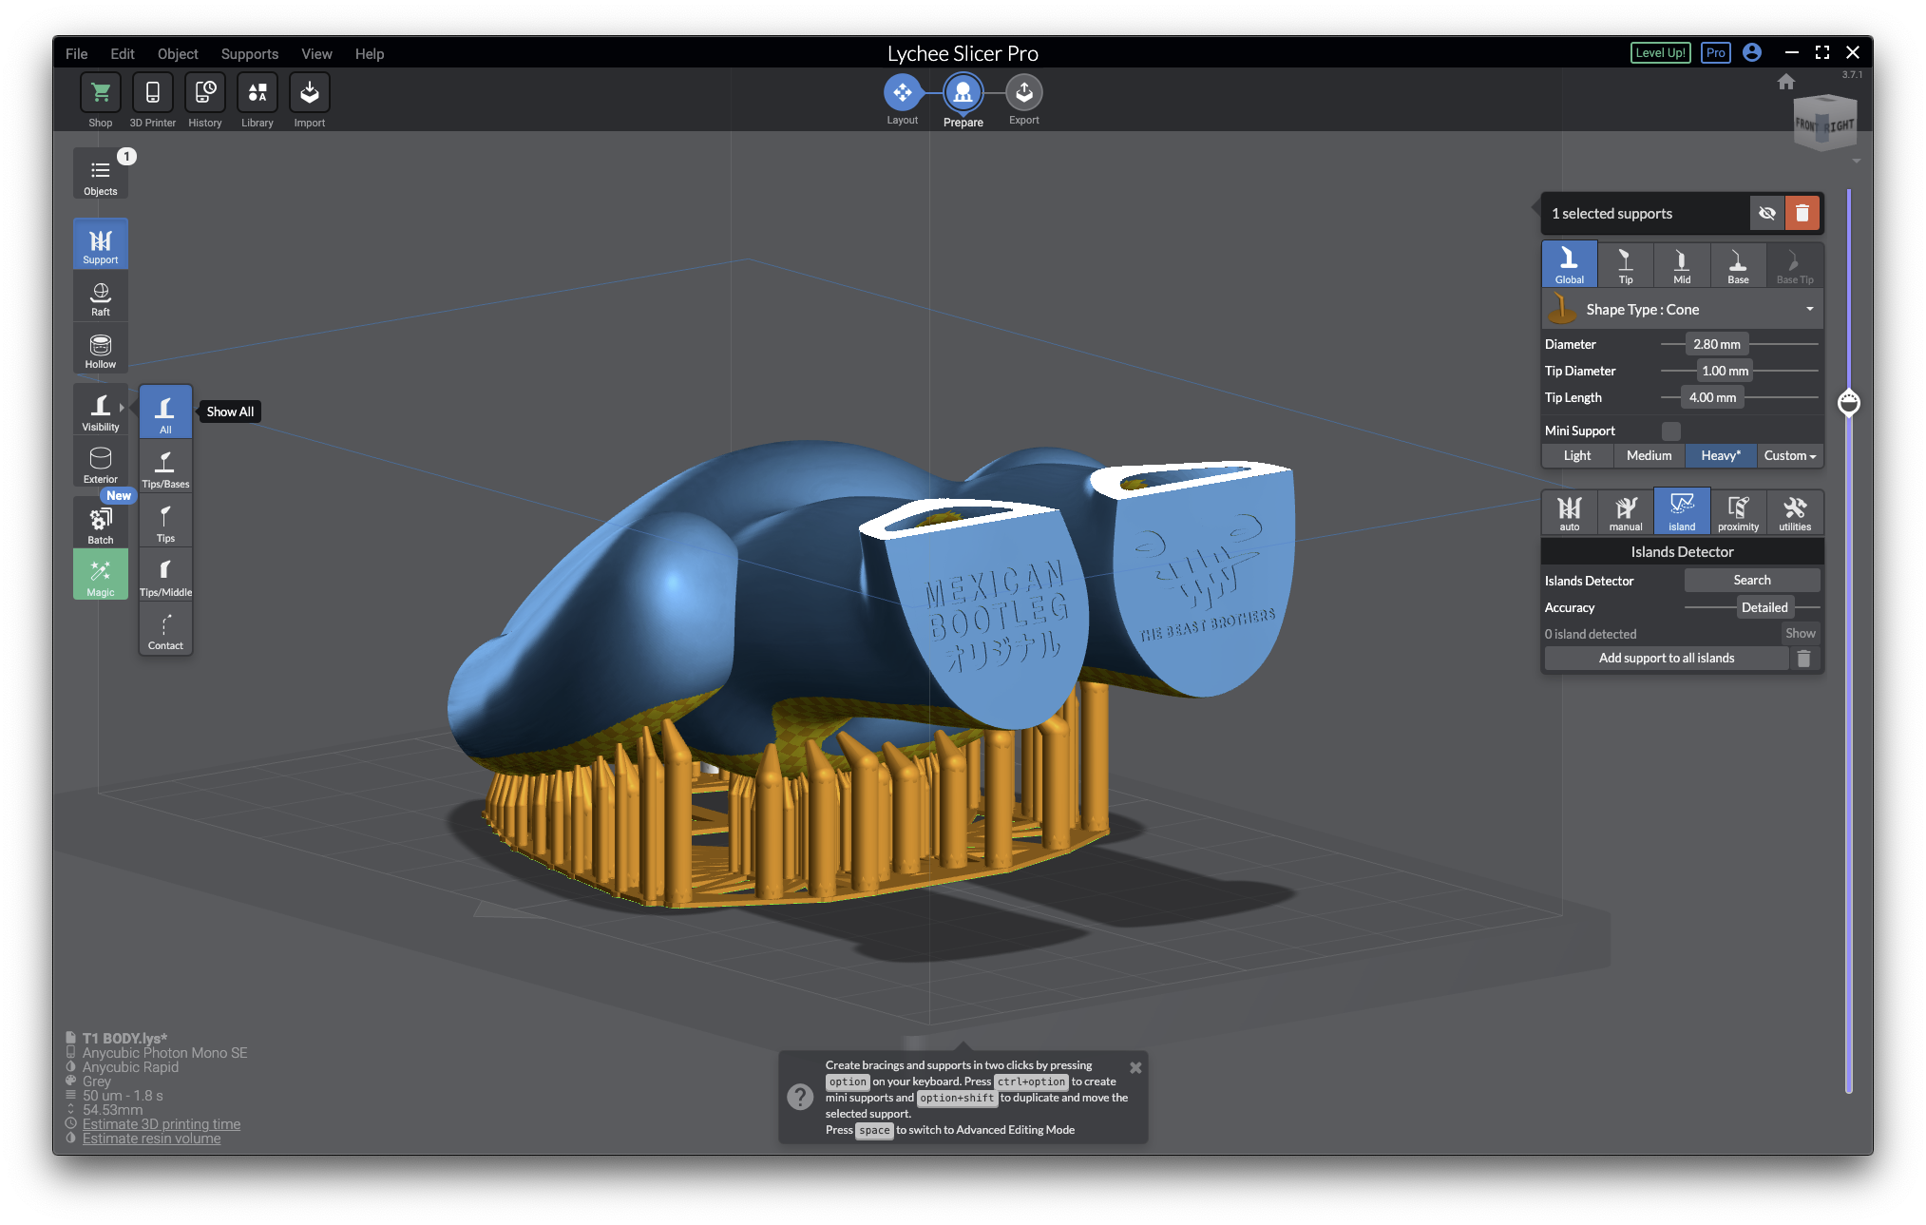Launch the Magic tool
This screenshot has width=1926, height=1225.
tap(100, 575)
